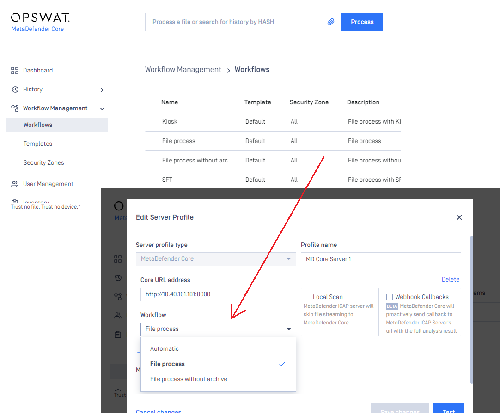Click the 'File process with Ki' description cell
This screenshot has height=414, width=500.
(x=374, y=122)
